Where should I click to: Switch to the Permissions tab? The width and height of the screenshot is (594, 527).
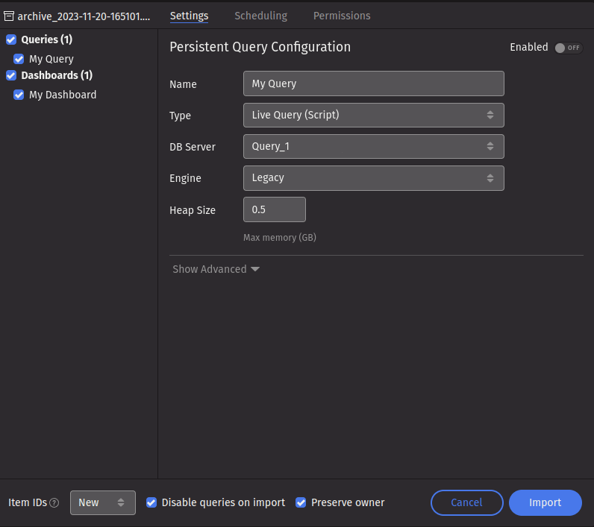click(x=341, y=16)
